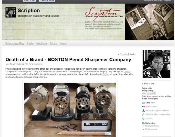This screenshot has height=137, width=175.
Task: Open My Facebook link
Action: click(x=151, y=129)
